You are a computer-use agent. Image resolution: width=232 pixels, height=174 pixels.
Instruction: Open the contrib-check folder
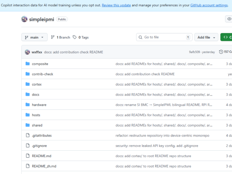click(43, 74)
